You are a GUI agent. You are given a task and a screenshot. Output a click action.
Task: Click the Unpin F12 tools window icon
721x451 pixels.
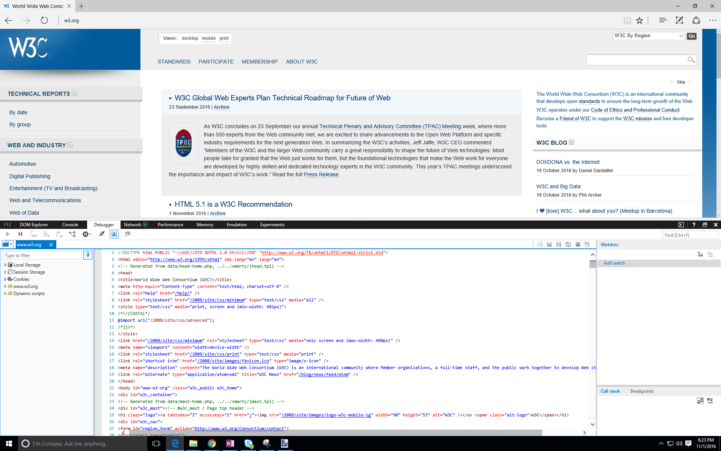pyautogui.click(x=705, y=225)
